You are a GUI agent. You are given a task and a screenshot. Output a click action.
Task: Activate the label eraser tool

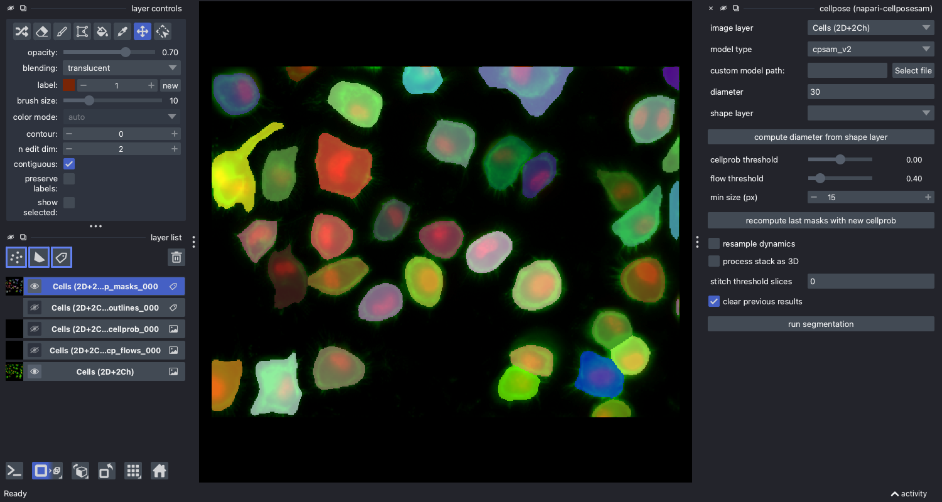[41, 31]
